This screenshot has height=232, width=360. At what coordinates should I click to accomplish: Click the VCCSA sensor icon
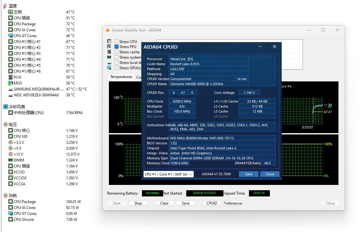(x=11, y=184)
